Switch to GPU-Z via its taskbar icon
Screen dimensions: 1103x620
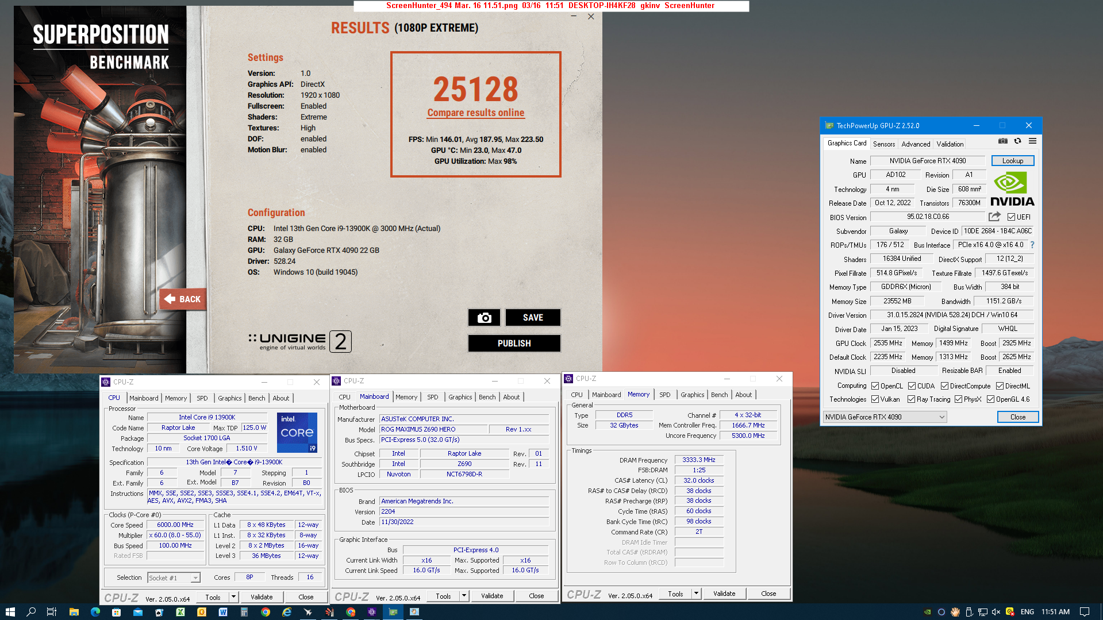point(393,612)
